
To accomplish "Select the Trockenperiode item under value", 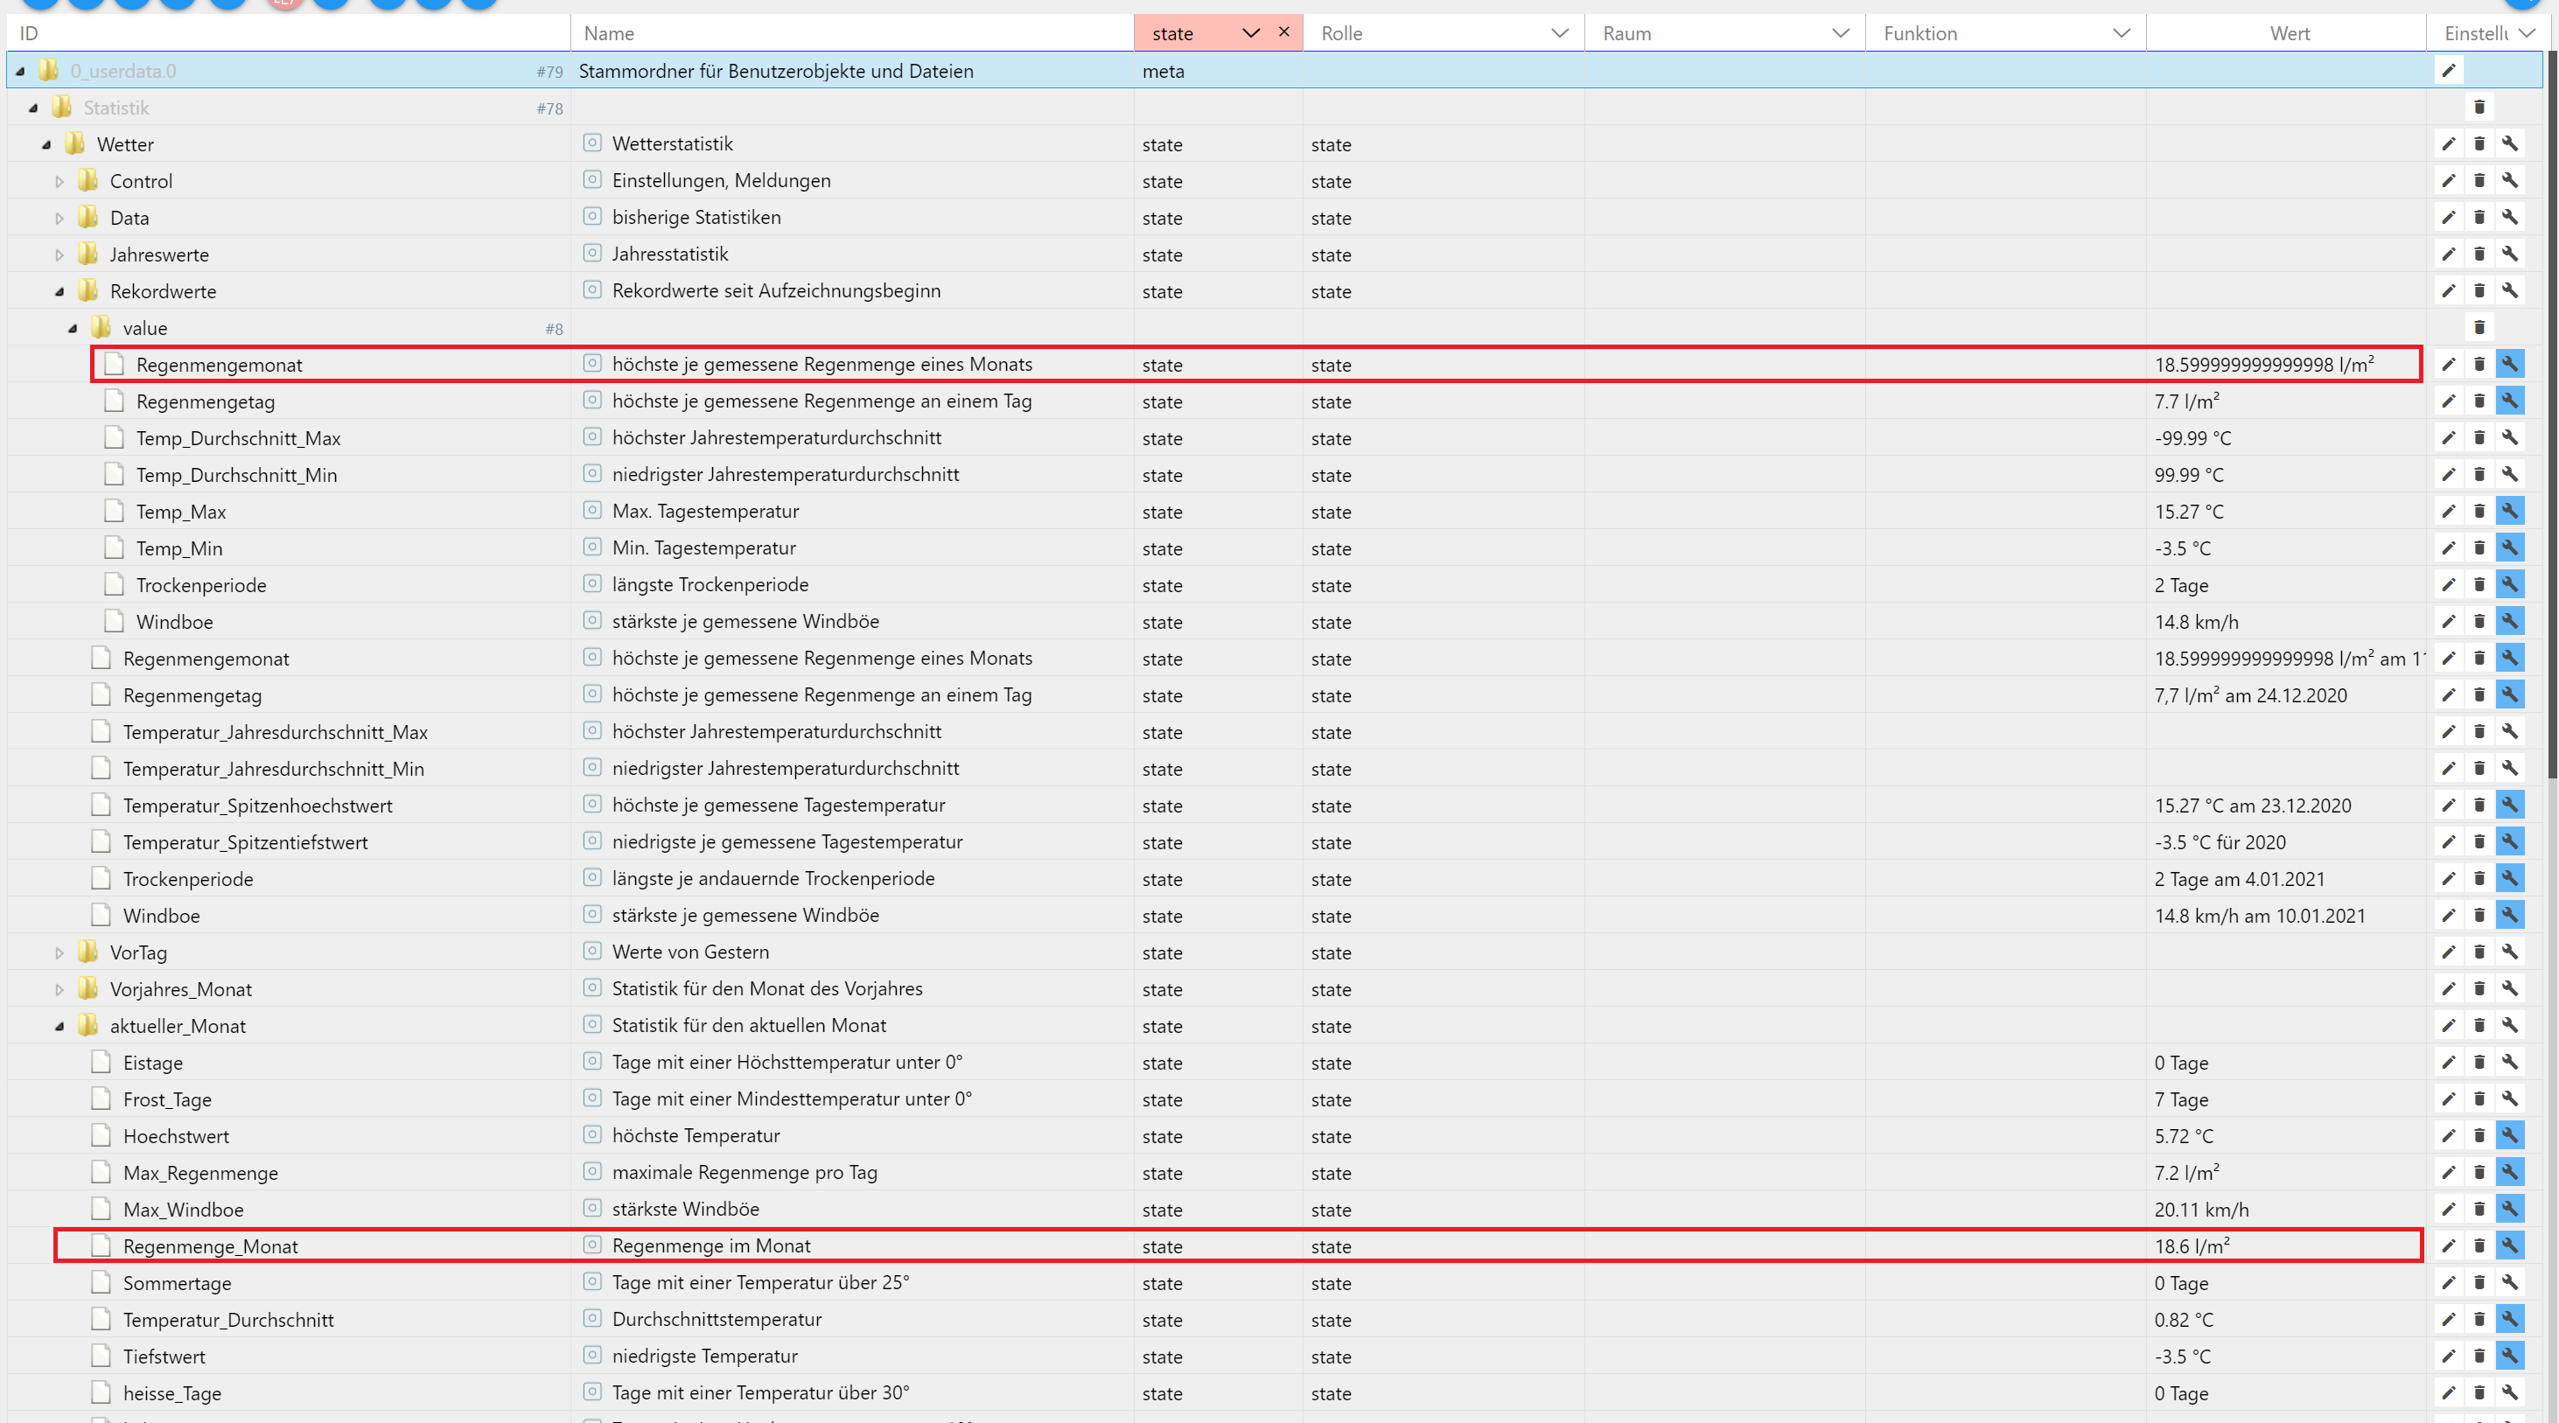I will pyautogui.click(x=200, y=585).
